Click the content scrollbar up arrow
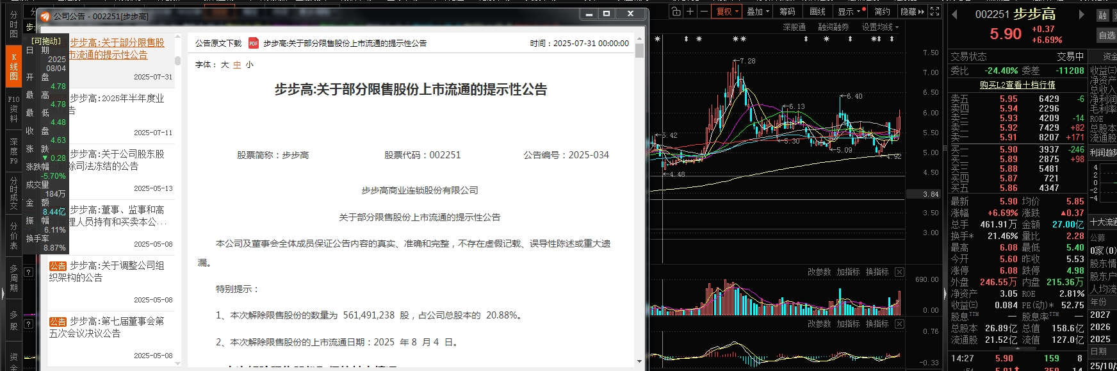 point(639,38)
